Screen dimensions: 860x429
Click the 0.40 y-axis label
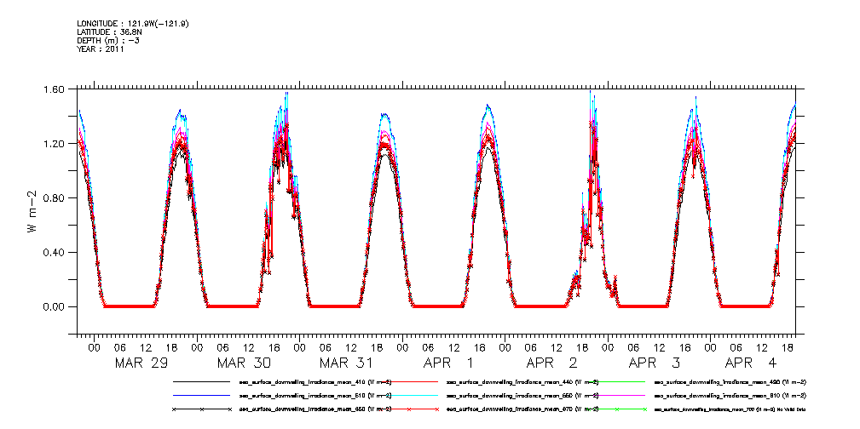point(53,253)
